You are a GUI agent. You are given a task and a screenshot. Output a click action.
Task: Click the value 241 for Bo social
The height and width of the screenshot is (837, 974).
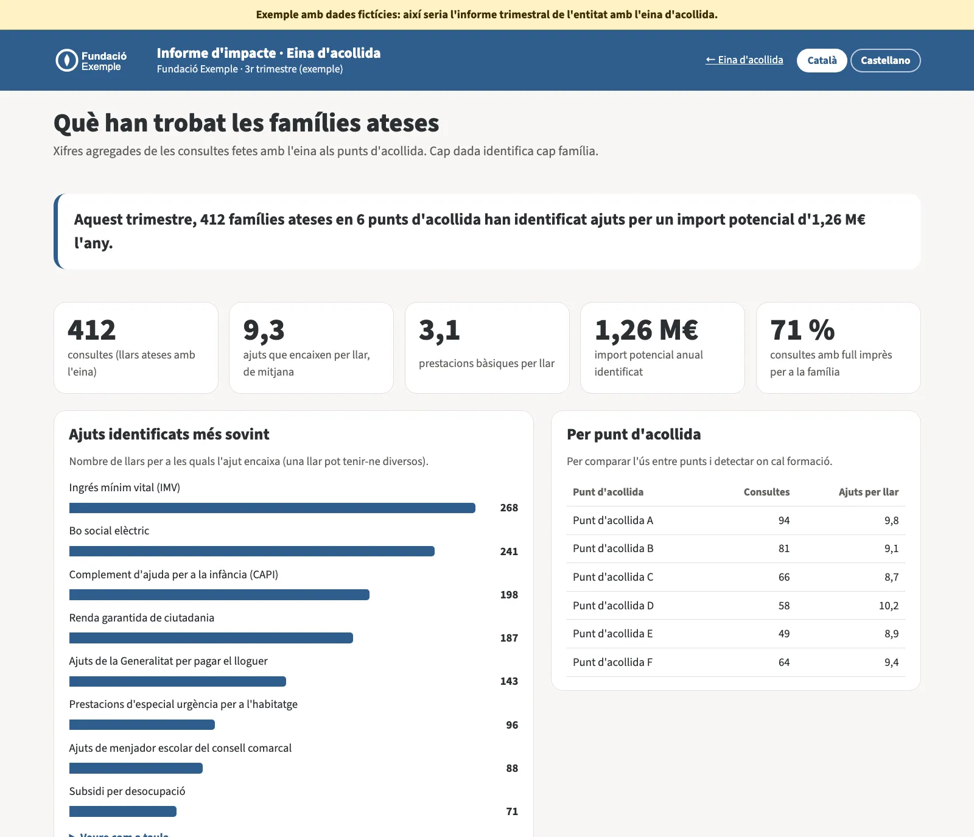coord(509,552)
